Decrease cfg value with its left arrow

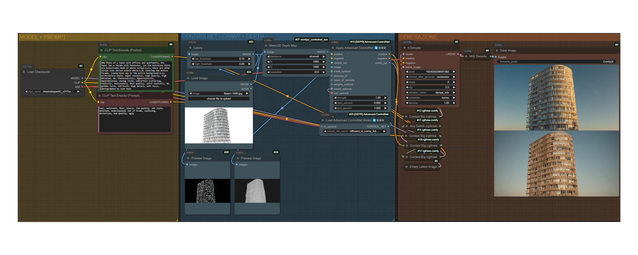tap(407, 87)
